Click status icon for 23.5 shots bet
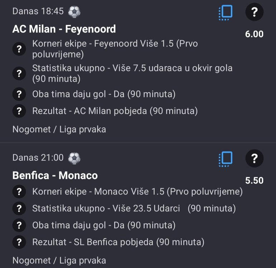Image resolution: width=276 pixels, height=268 pixels. point(19,208)
